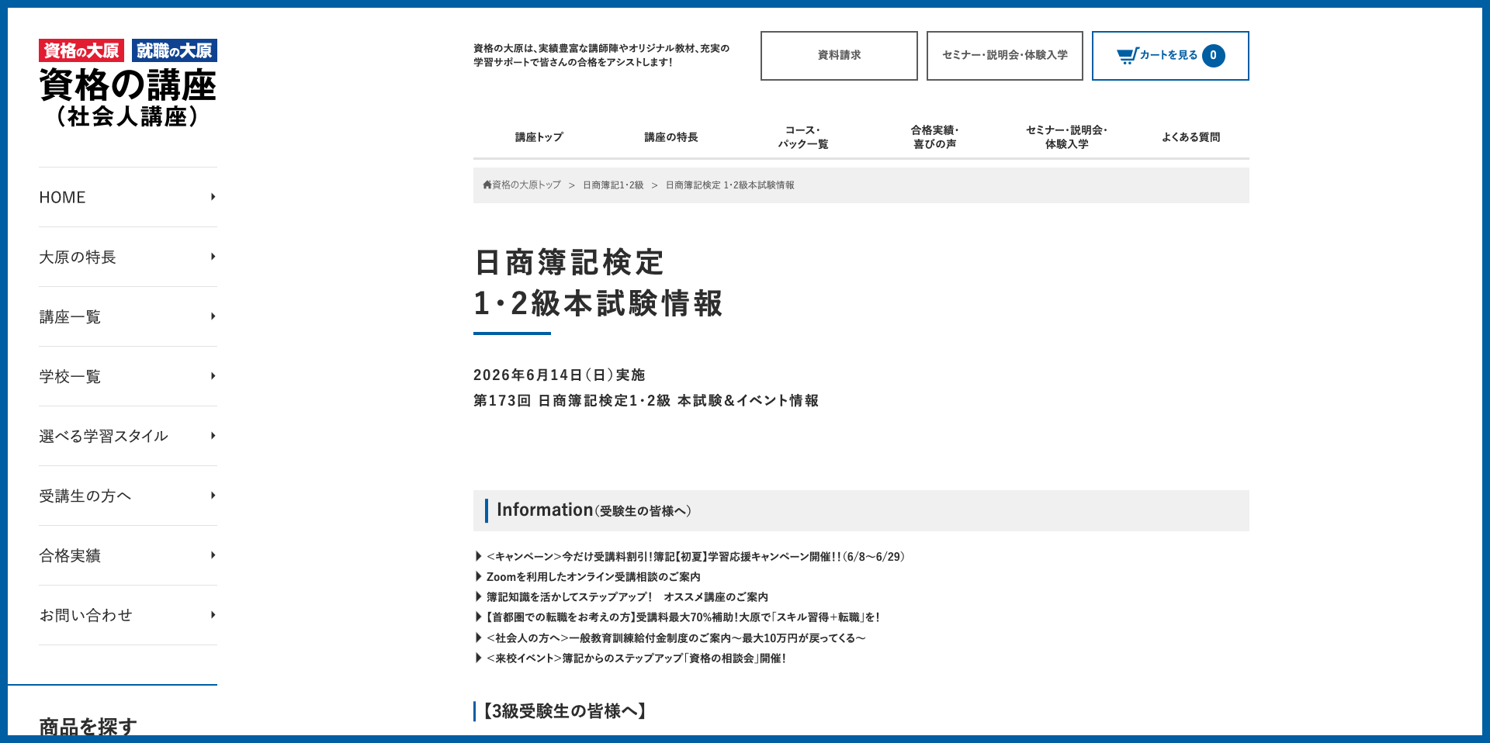Screen dimensions: 1490x743
Task: Open the 簿記知識を活かしてステップアップ link
Action: coord(627,597)
